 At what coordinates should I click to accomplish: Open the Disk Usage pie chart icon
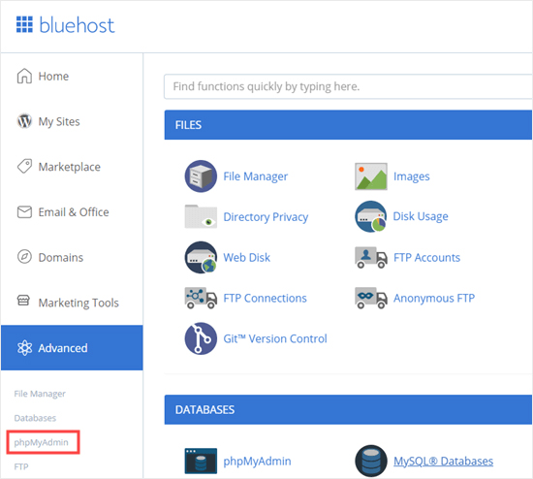pos(370,216)
